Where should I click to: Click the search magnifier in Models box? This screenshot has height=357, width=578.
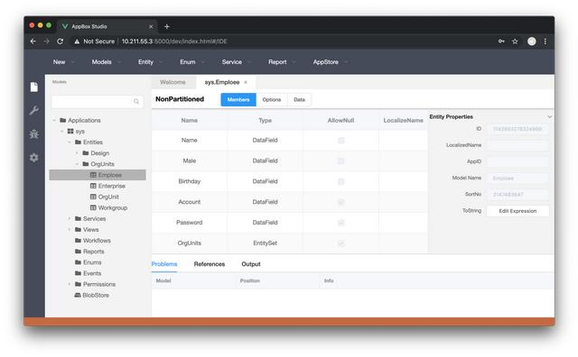tap(136, 101)
